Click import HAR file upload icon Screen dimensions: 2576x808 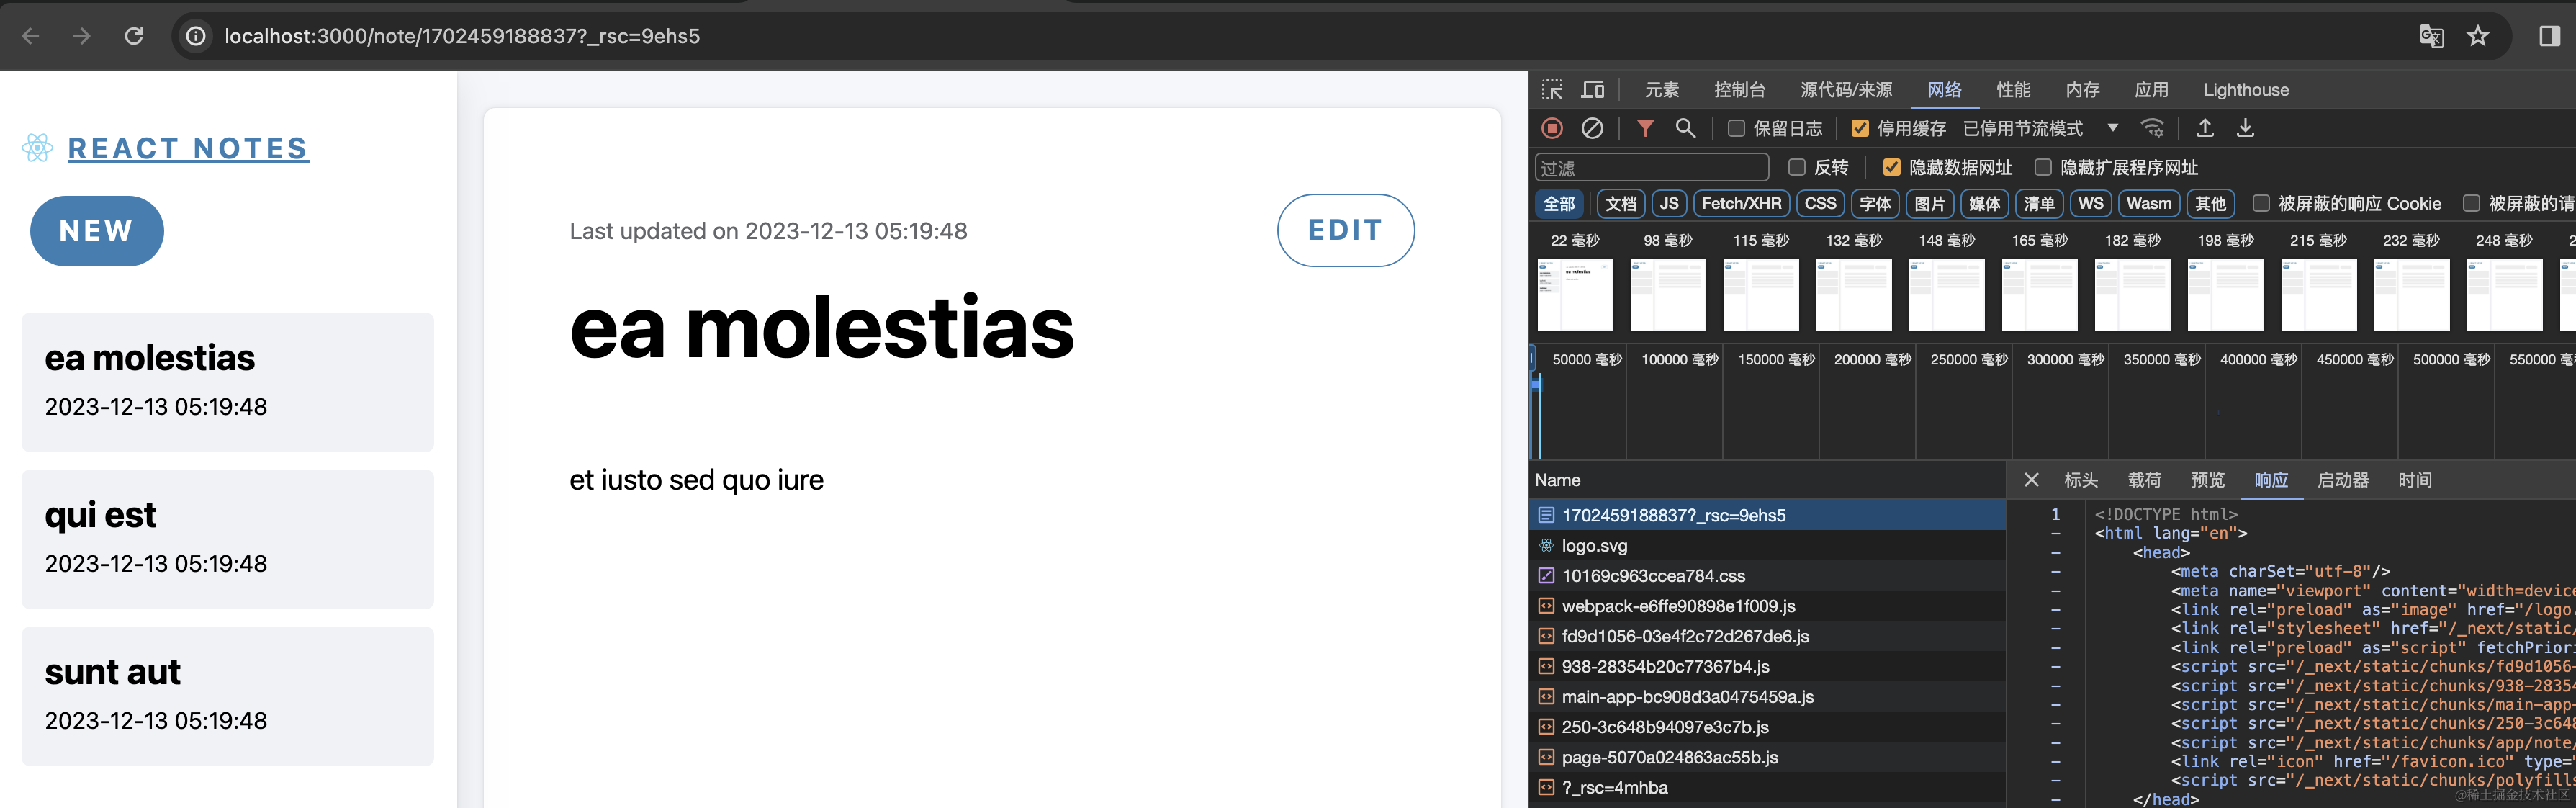point(2205,128)
